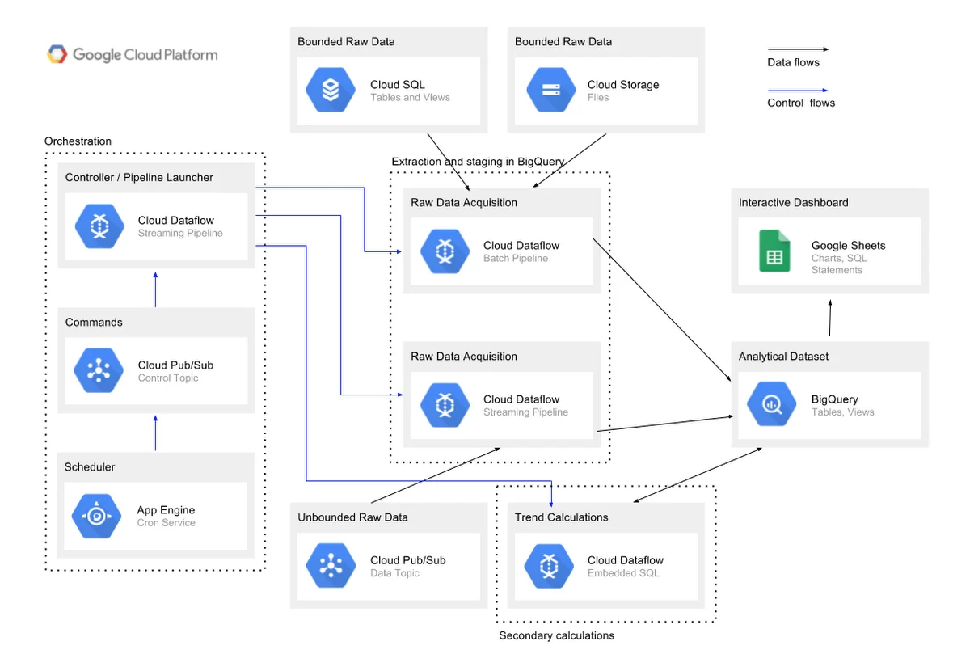Select the Google Sheets icon

(774, 251)
